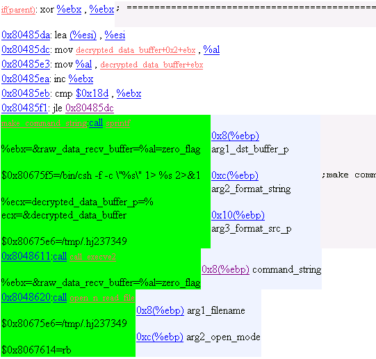Click the %ebx link right after xor
The height and width of the screenshot is (359, 376).
69,9
